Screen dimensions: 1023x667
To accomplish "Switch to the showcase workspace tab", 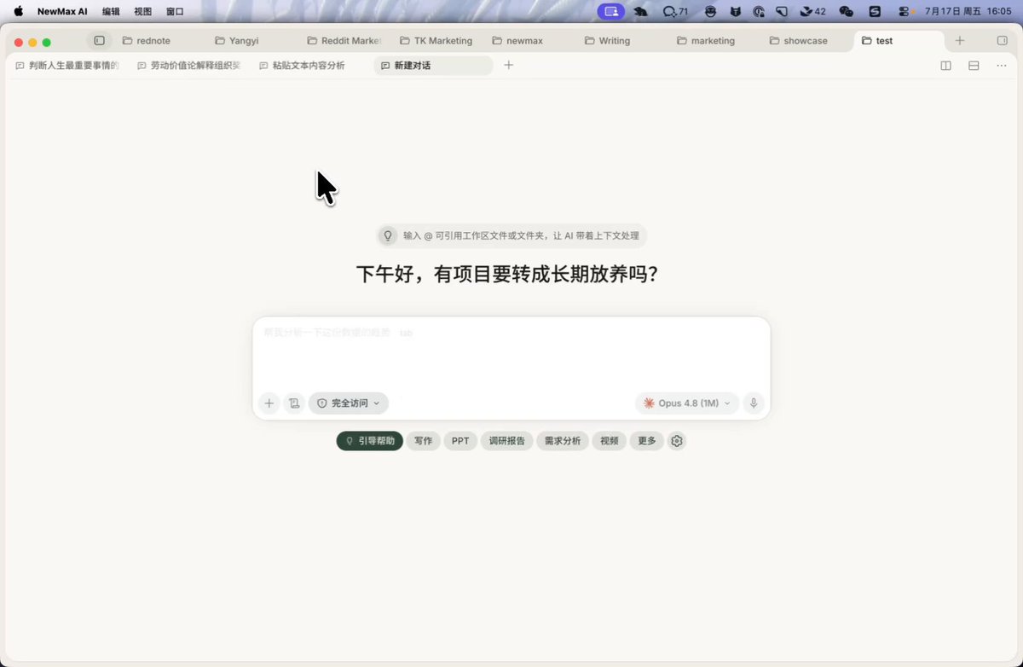I will pyautogui.click(x=806, y=41).
